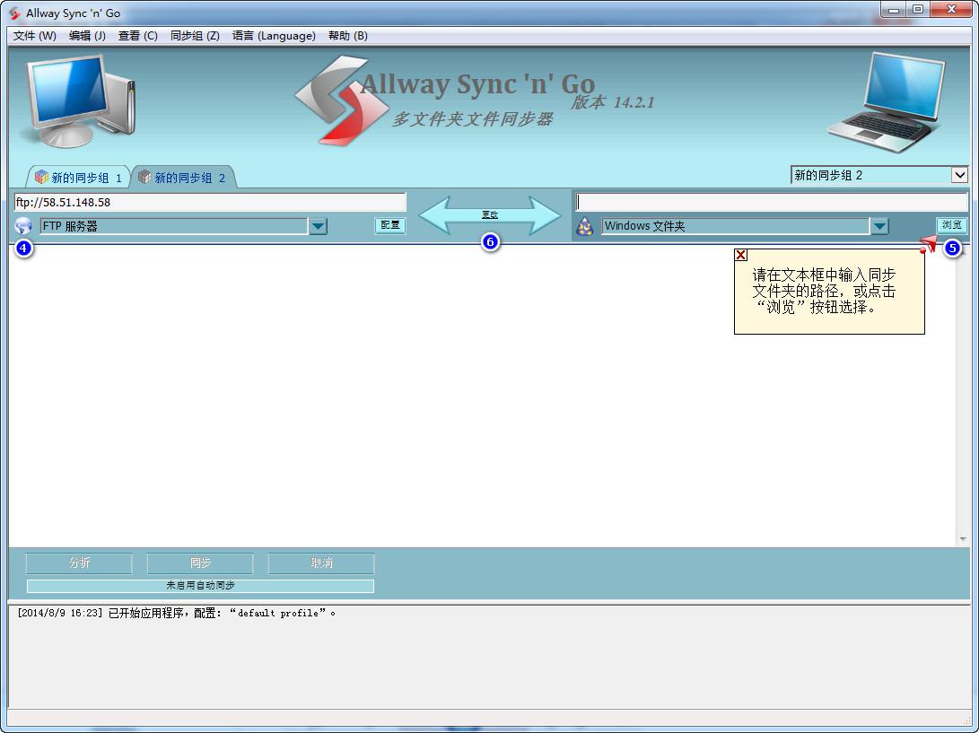Screen dimensions: 979x733
Task: Click the ftp://58.51.148.58 path field
Action: click(x=210, y=202)
